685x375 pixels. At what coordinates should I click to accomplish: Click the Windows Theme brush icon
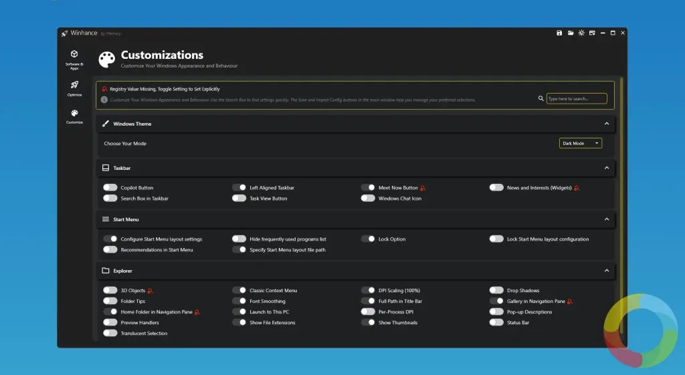(x=105, y=124)
